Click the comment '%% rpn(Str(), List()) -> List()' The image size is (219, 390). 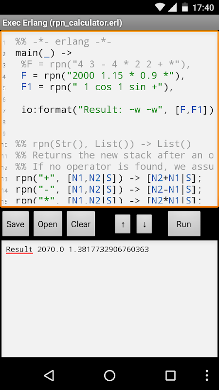(103, 144)
